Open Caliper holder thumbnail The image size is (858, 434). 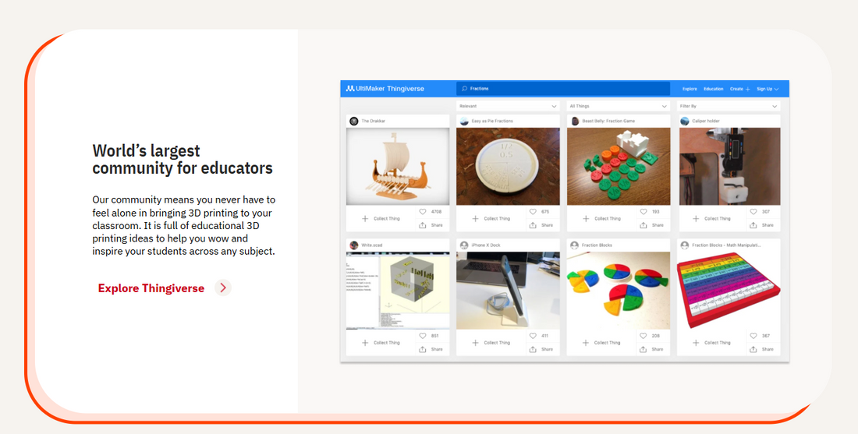(x=730, y=166)
